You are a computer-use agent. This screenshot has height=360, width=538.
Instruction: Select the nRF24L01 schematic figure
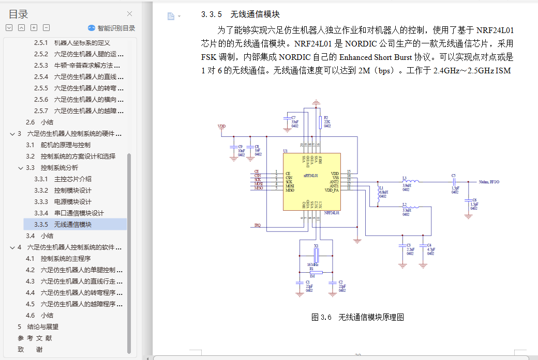pos(358,199)
